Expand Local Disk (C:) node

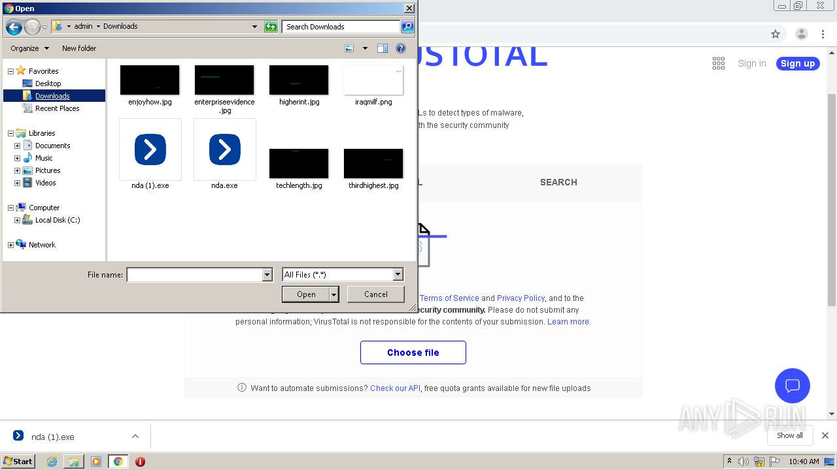[17, 220]
